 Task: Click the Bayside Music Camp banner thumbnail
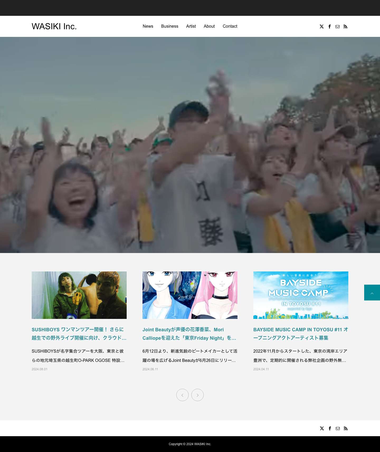(301, 295)
